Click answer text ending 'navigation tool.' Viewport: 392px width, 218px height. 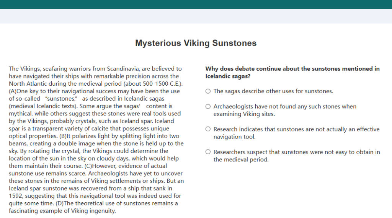point(297,133)
